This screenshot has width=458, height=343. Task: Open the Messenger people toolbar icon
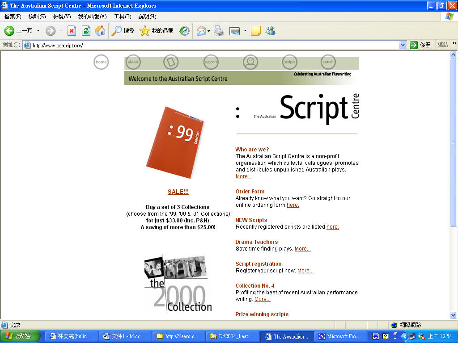[271, 31]
